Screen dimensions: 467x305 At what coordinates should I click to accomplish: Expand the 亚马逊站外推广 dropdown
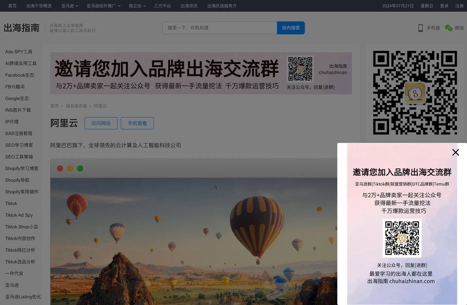coord(103,6)
